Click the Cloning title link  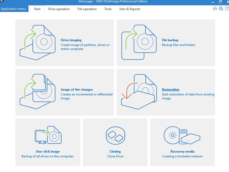(115, 152)
